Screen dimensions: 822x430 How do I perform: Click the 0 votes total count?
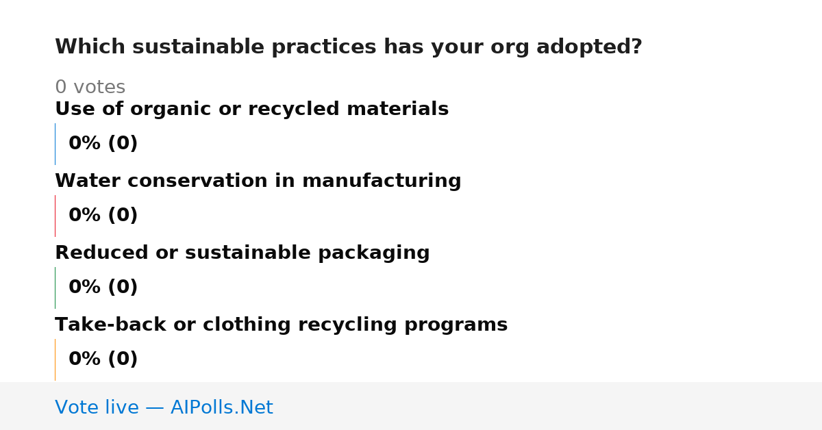coord(90,88)
